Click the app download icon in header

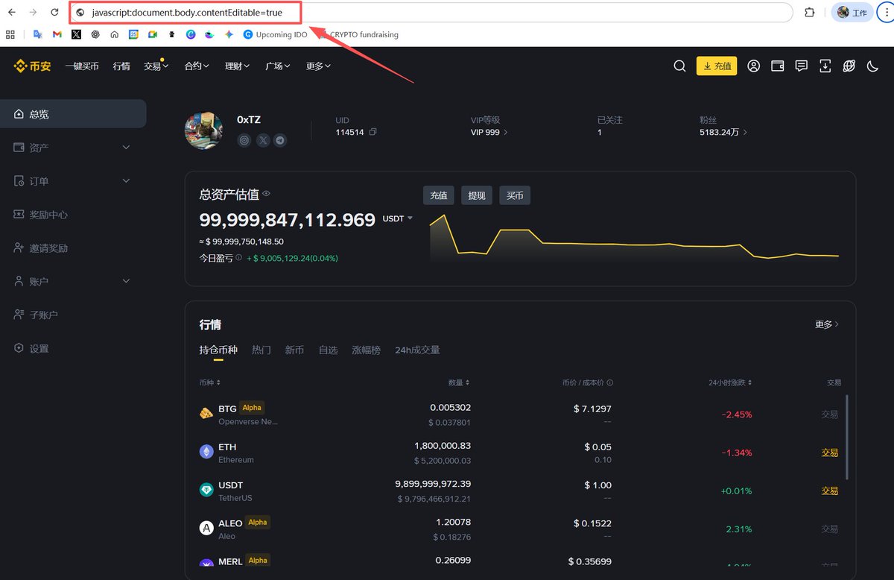[x=825, y=66]
